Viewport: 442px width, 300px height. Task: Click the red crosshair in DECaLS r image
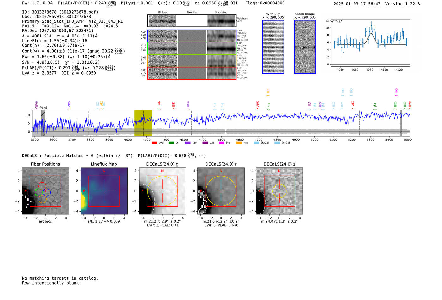pos(221,191)
